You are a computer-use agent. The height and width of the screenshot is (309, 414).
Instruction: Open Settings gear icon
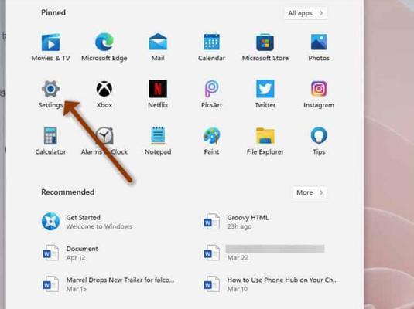pyautogui.click(x=50, y=89)
